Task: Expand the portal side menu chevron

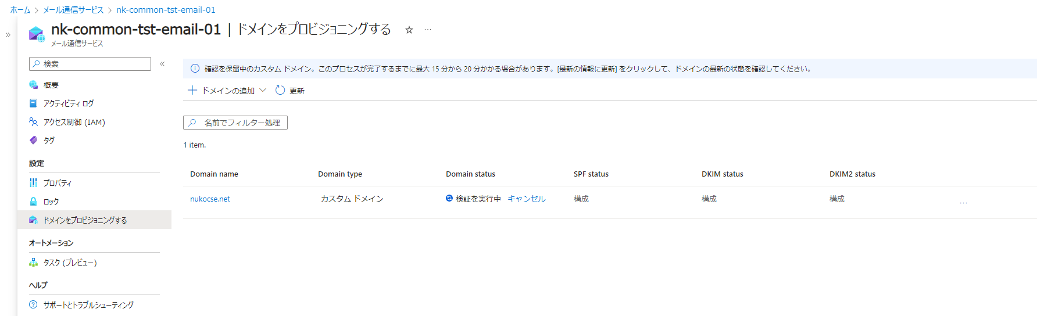Action: (x=8, y=35)
